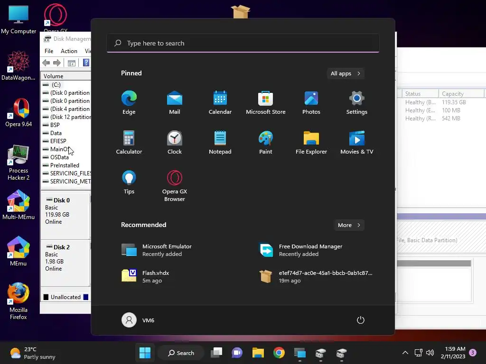Viewport: 486px width, 364px height.
Task: Launch MEmu desktop shortcut
Action: point(19,251)
